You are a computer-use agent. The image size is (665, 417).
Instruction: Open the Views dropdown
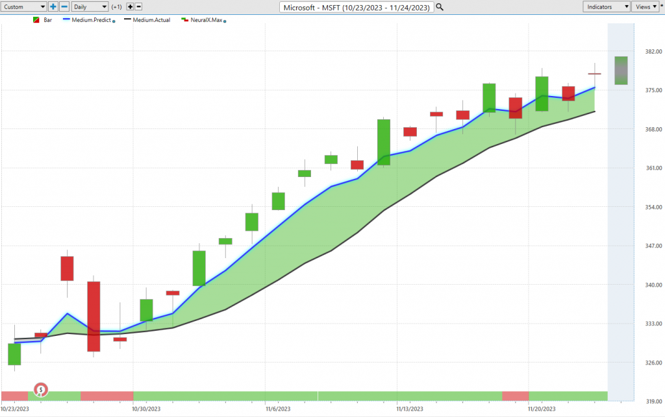pos(646,6)
